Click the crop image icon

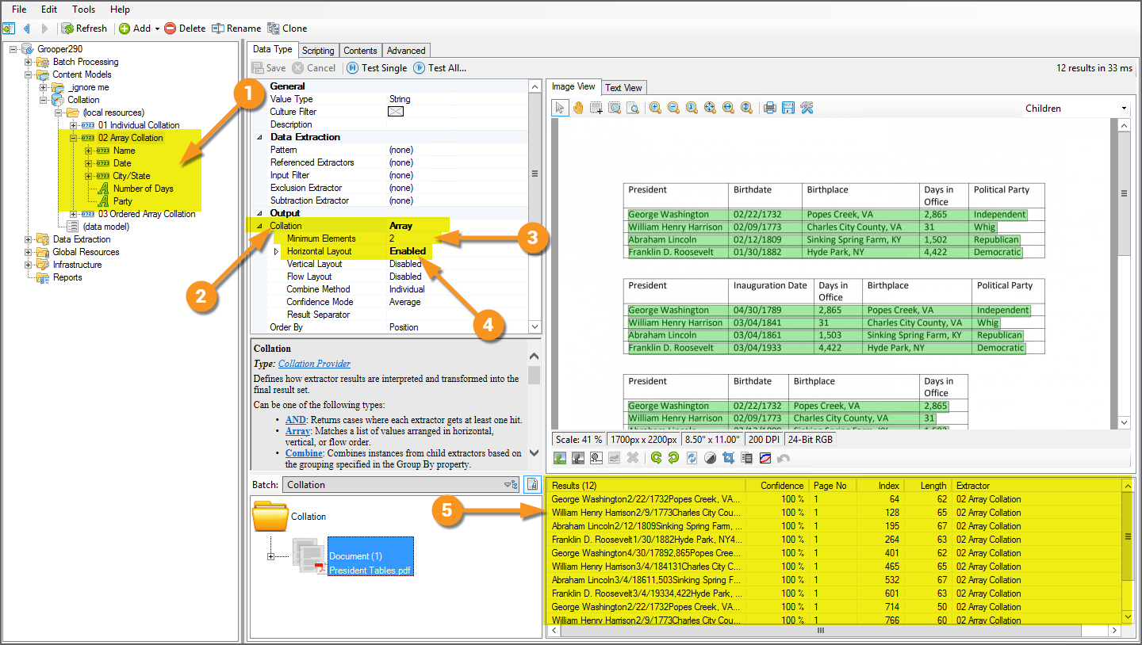728,458
